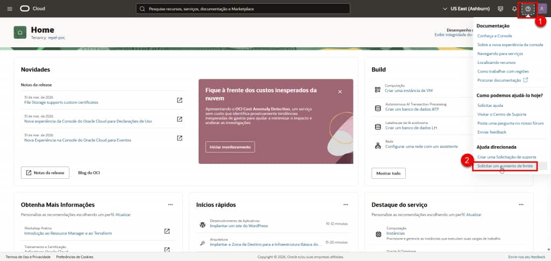Select Criar uma Solicitação de suporte

(x=506, y=157)
